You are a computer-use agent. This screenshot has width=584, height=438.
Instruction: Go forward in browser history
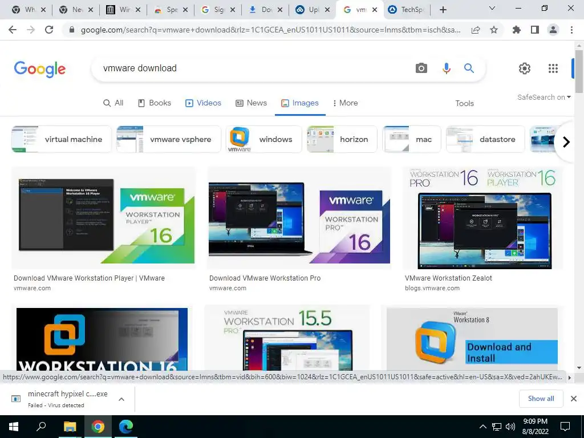pyautogui.click(x=31, y=30)
